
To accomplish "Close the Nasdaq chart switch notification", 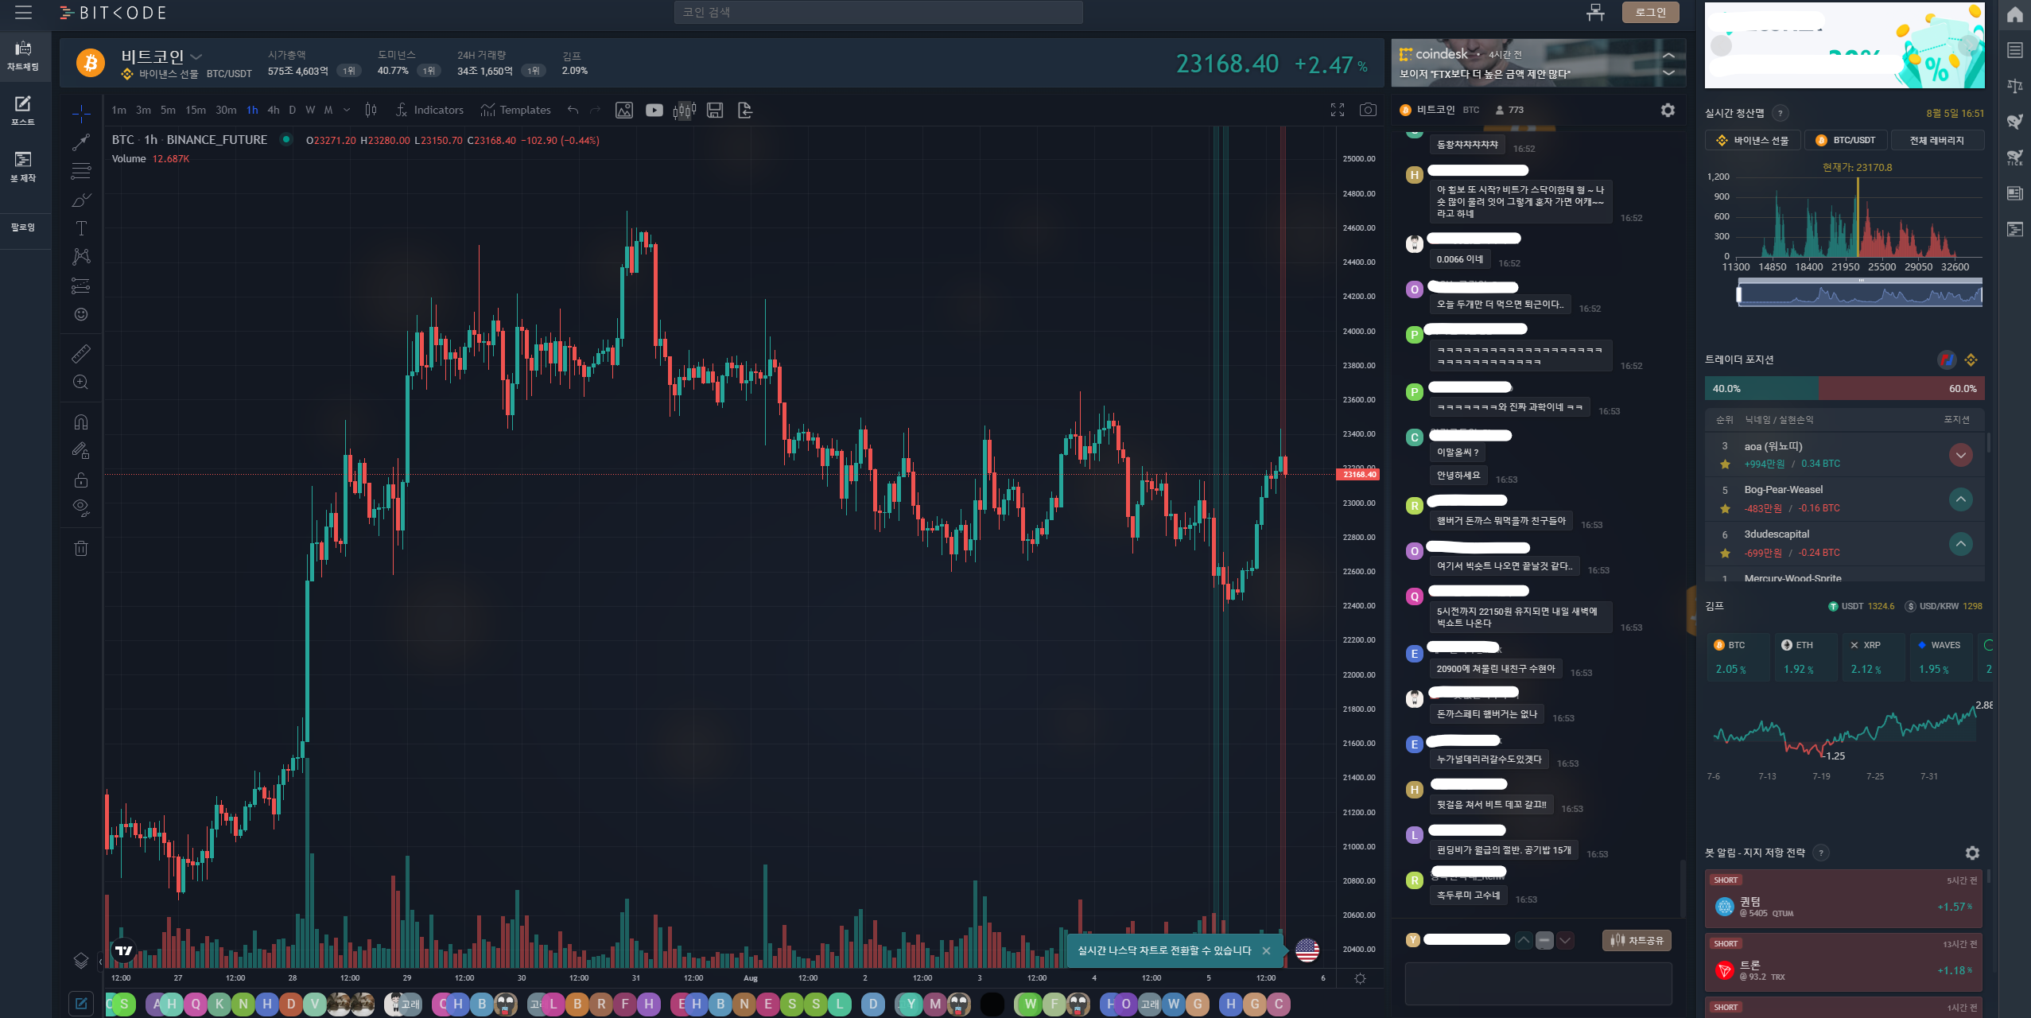I will pyautogui.click(x=1266, y=950).
